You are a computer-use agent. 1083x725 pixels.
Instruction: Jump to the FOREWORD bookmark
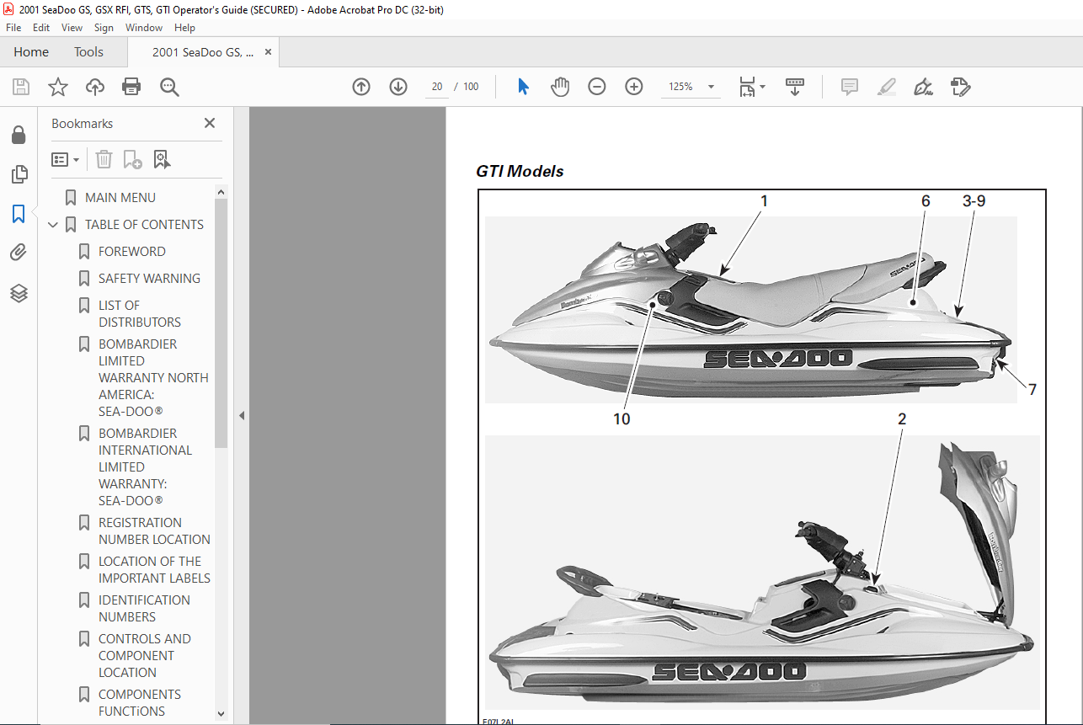131,252
